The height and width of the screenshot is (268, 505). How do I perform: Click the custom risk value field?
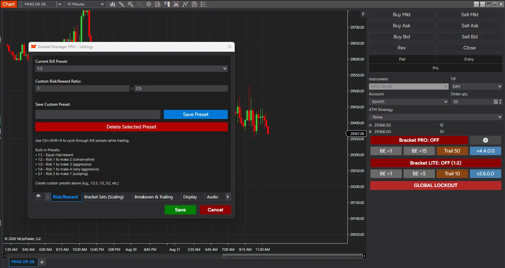click(x=83, y=88)
